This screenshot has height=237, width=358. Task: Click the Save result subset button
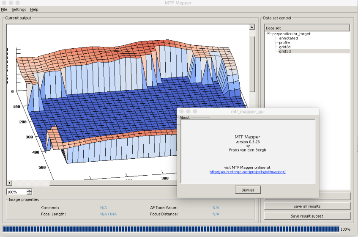click(307, 216)
